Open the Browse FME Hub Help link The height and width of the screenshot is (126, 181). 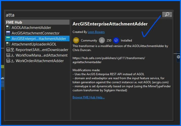coord(88,97)
